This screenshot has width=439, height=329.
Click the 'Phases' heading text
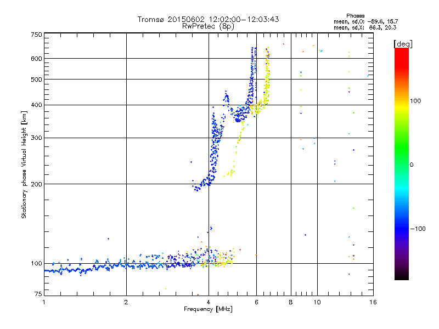pos(355,16)
